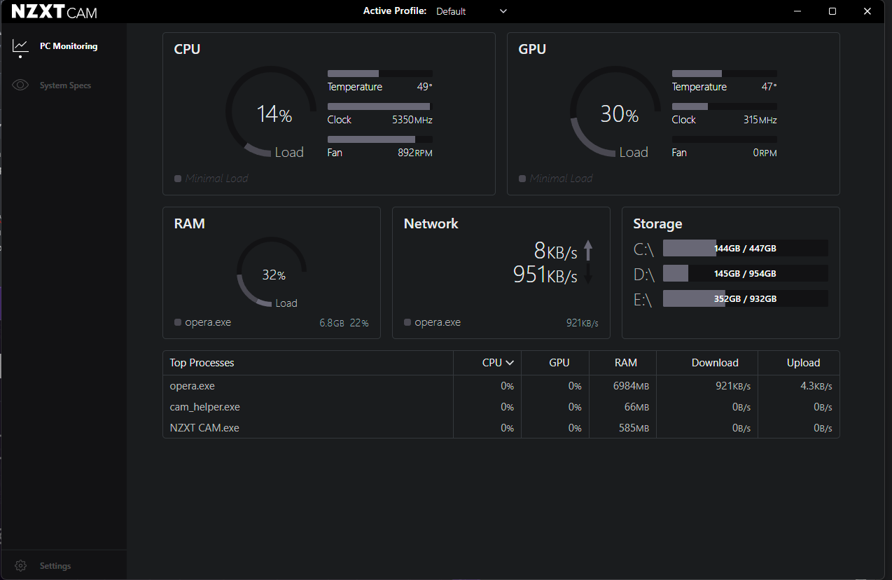This screenshot has width=892, height=580.
Task: Sort processes by Download column
Action: coord(715,363)
